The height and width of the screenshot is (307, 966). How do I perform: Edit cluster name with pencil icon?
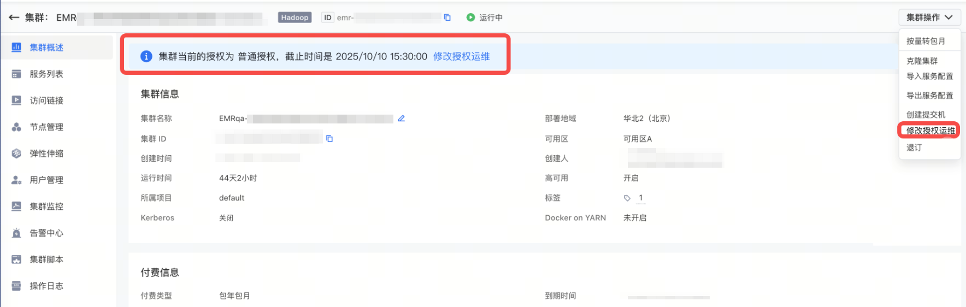pyautogui.click(x=402, y=119)
